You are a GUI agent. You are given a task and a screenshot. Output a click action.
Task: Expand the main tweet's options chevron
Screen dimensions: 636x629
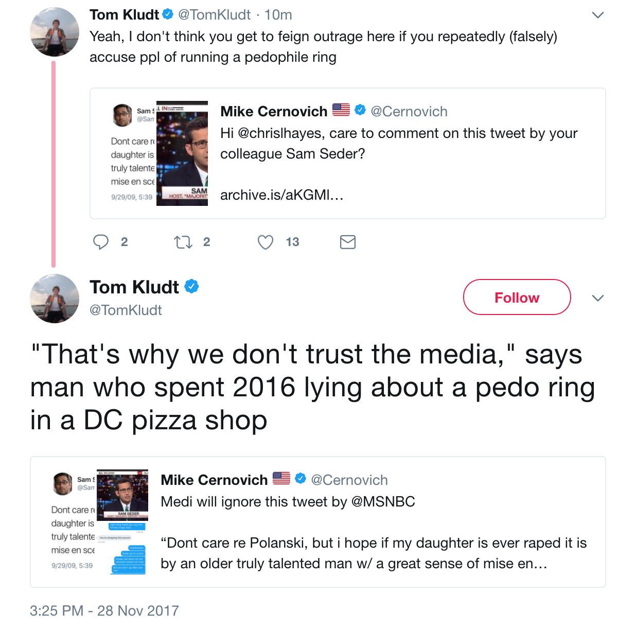click(597, 298)
